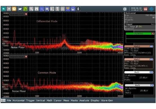Screen dimensions: 156x109
Task: Open the Horizontal settings panel label
Action: point(130,13)
